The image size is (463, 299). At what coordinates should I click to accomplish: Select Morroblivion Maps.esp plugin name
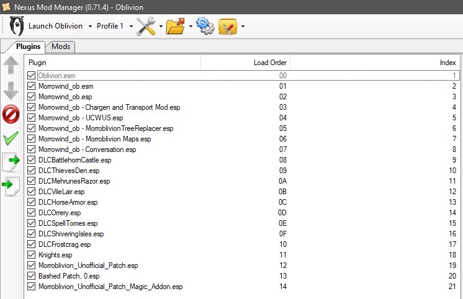[x=94, y=139]
